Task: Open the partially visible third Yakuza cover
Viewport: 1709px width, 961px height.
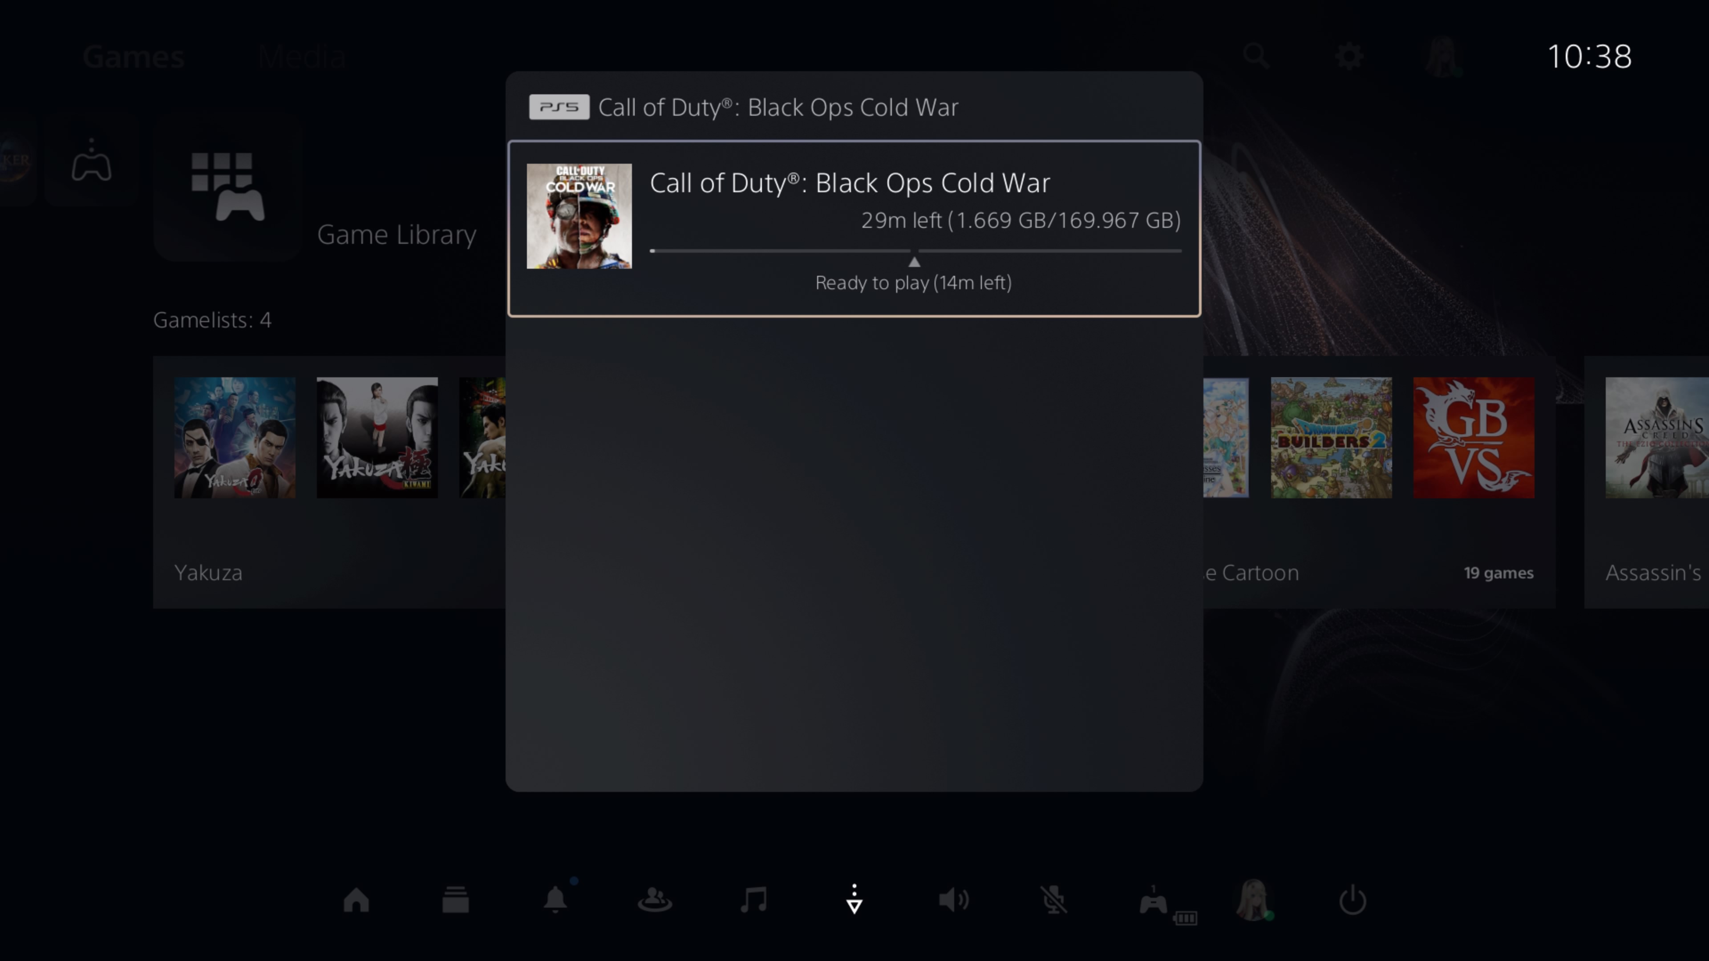Action: 482,438
